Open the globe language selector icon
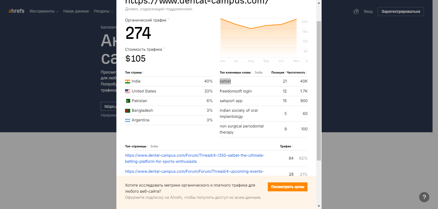This screenshot has height=209, width=438. click(356, 12)
